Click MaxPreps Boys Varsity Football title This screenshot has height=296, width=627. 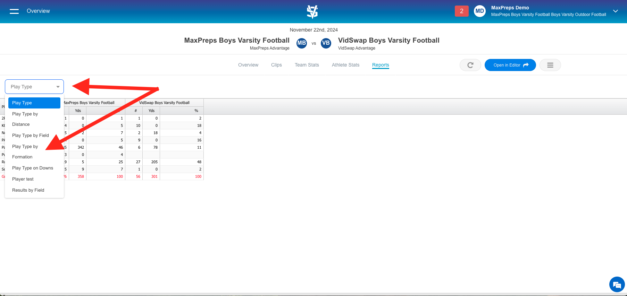tap(237, 40)
